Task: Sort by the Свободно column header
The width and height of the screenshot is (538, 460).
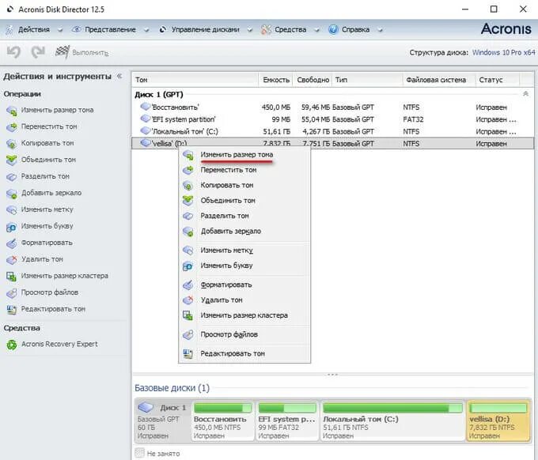Action: point(312,80)
